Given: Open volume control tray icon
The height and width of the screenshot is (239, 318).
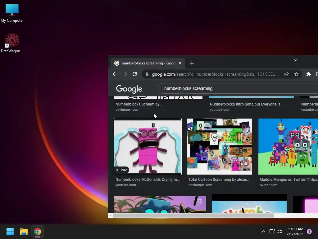Looking at the screenshot, I should point(279,232).
